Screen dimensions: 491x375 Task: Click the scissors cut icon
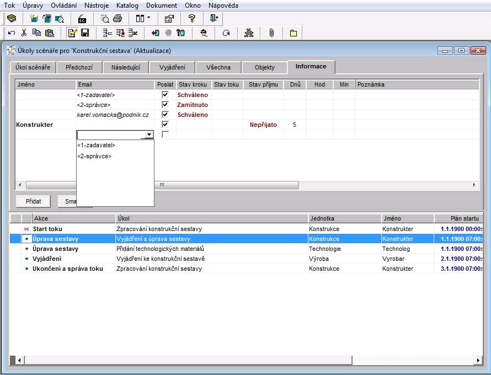(24, 33)
